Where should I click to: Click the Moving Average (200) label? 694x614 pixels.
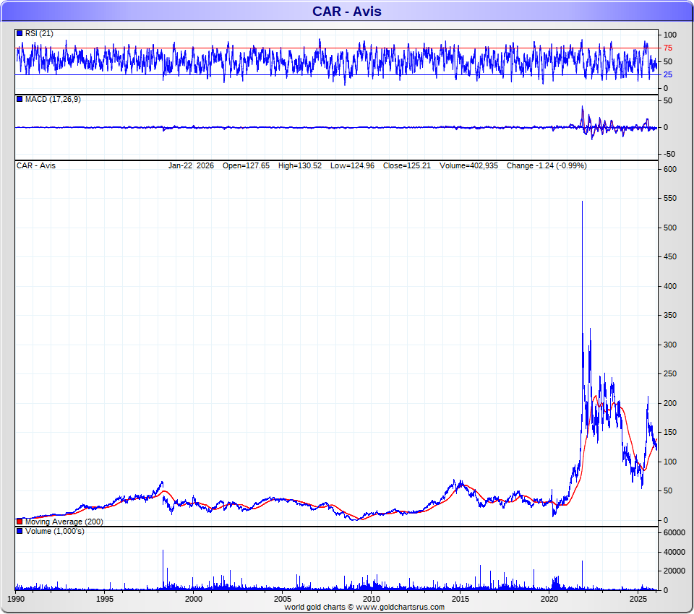pos(64,522)
